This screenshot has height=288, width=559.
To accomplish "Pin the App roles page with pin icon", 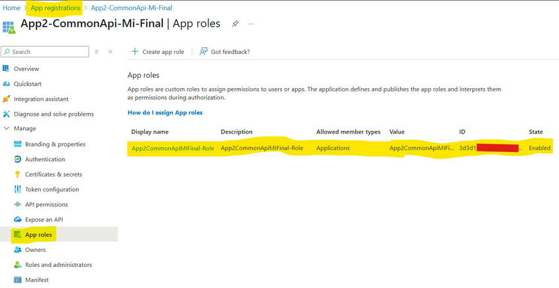I will point(235,24).
